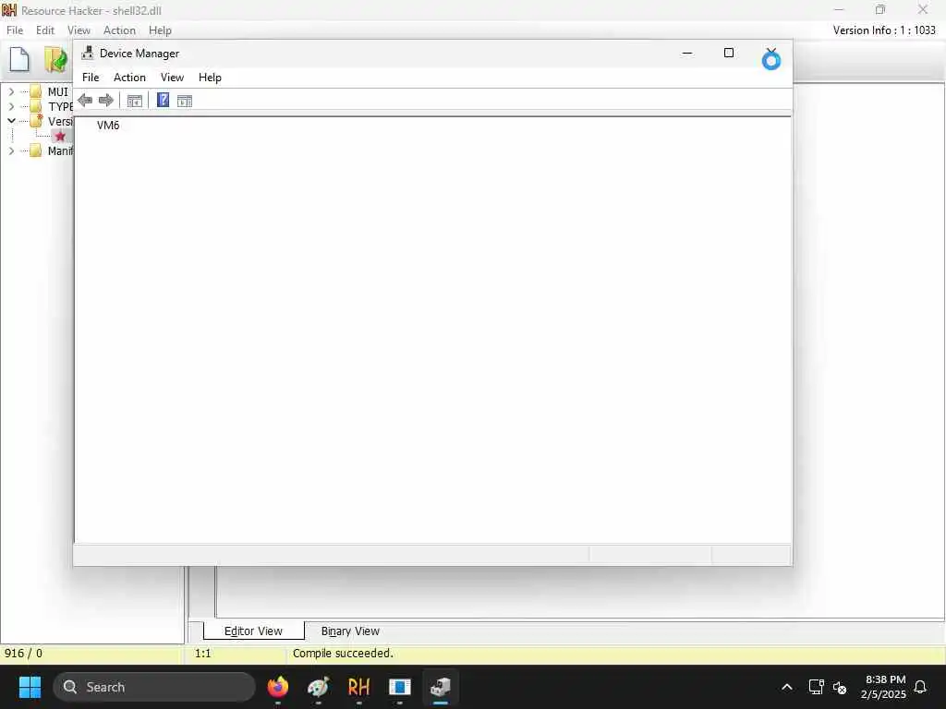946x709 pixels.
Task: Open Device Manager Help menu
Action: 210,78
